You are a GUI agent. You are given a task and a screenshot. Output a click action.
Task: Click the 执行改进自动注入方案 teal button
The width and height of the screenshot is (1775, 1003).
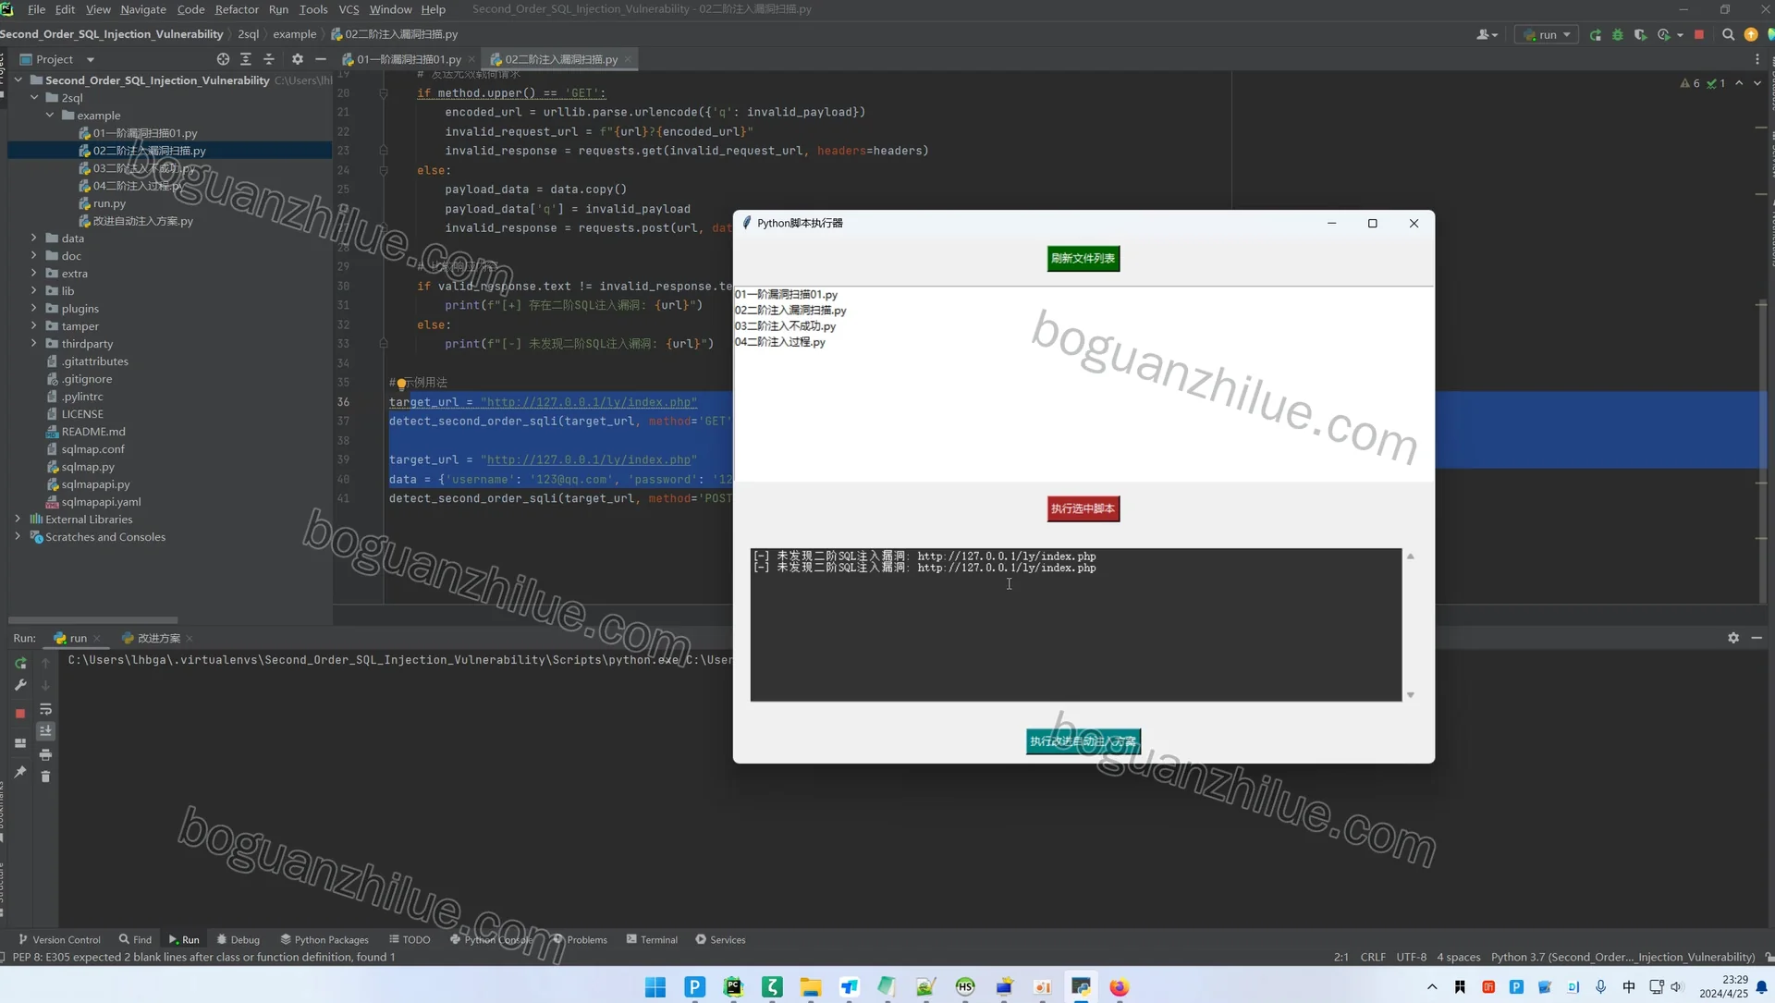click(x=1083, y=741)
